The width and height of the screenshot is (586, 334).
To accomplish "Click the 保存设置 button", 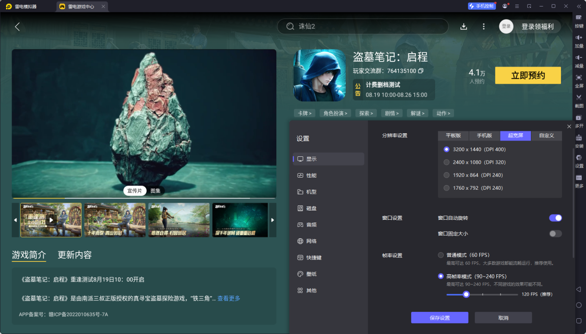I will pyautogui.click(x=439, y=318).
